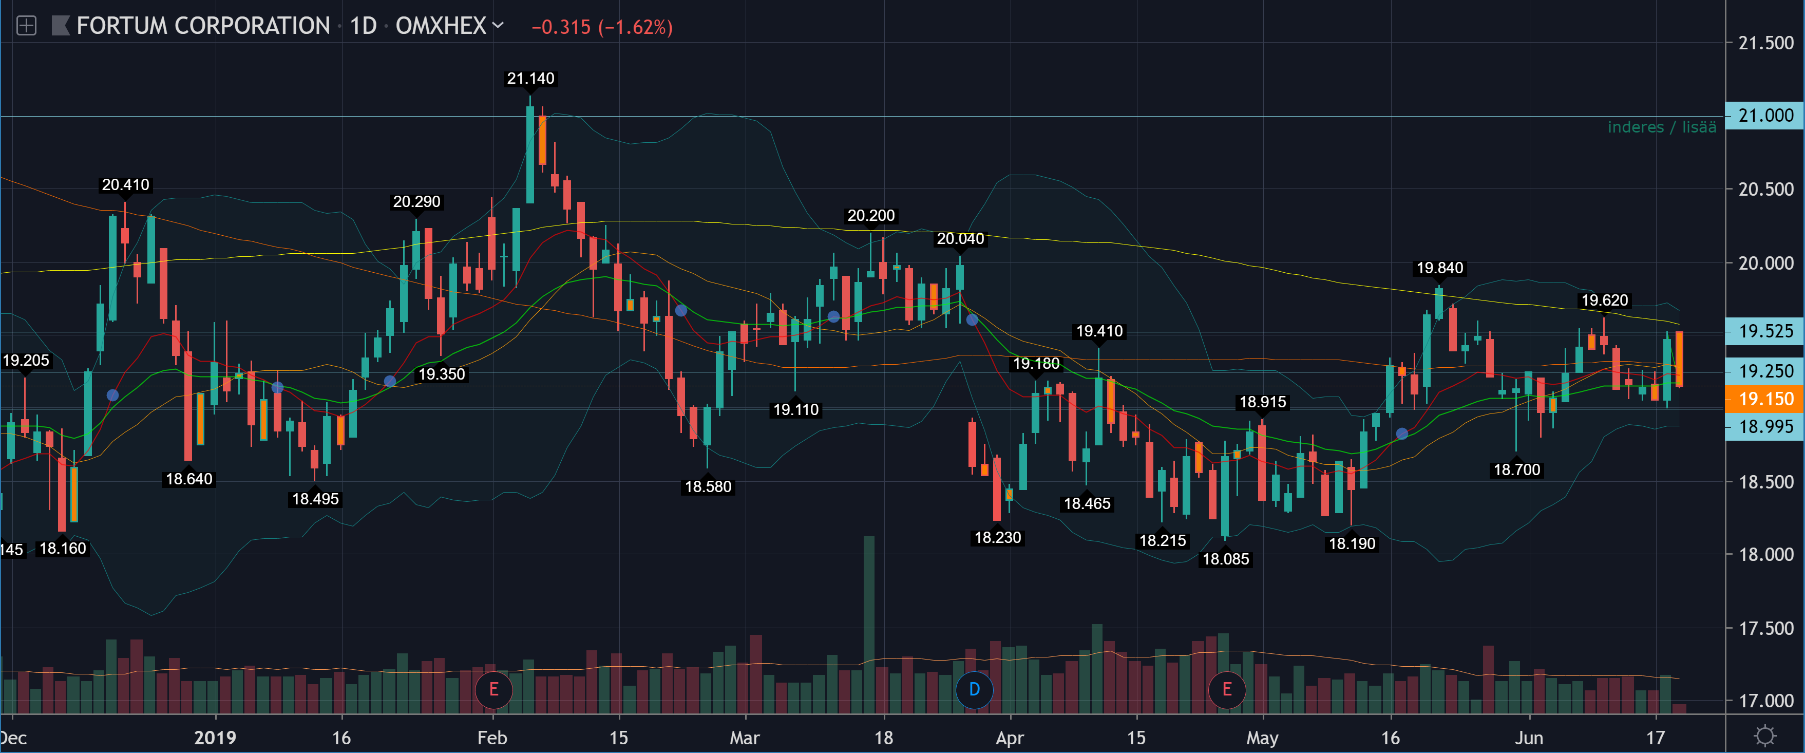Click the blue dot marker near 19.350
The width and height of the screenshot is (1805, 753).
click(390, 381)
